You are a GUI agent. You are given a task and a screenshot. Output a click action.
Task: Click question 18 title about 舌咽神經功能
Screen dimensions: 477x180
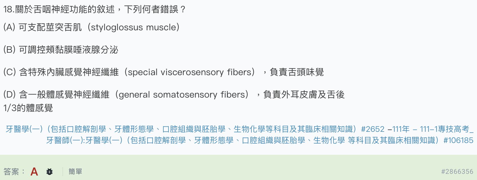94,10
